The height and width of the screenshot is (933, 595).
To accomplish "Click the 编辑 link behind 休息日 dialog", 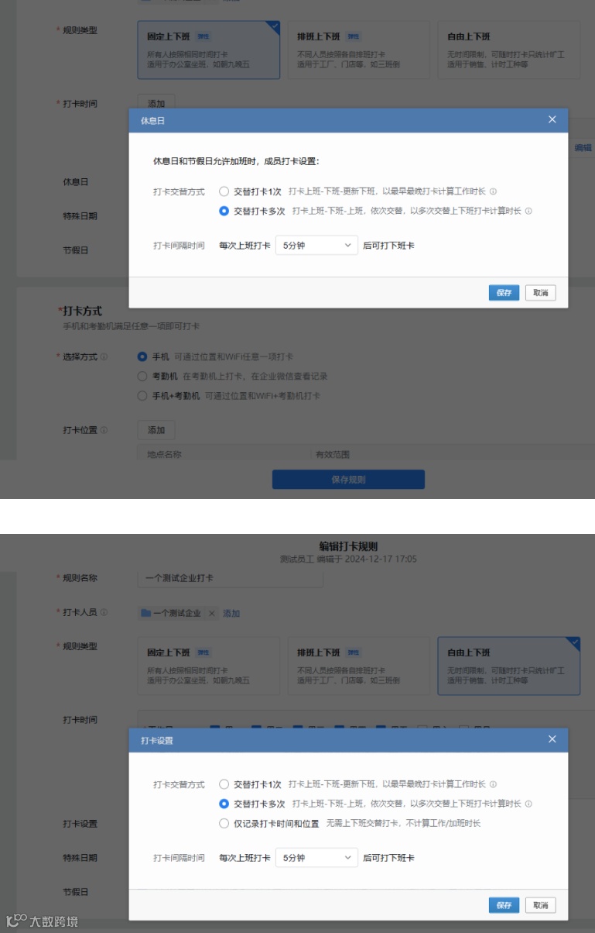I will 583,148.
